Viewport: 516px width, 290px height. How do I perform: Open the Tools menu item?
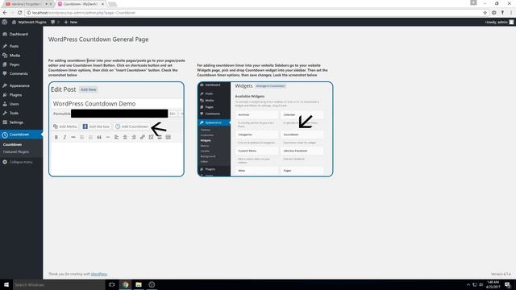click(x=14, y=113)
